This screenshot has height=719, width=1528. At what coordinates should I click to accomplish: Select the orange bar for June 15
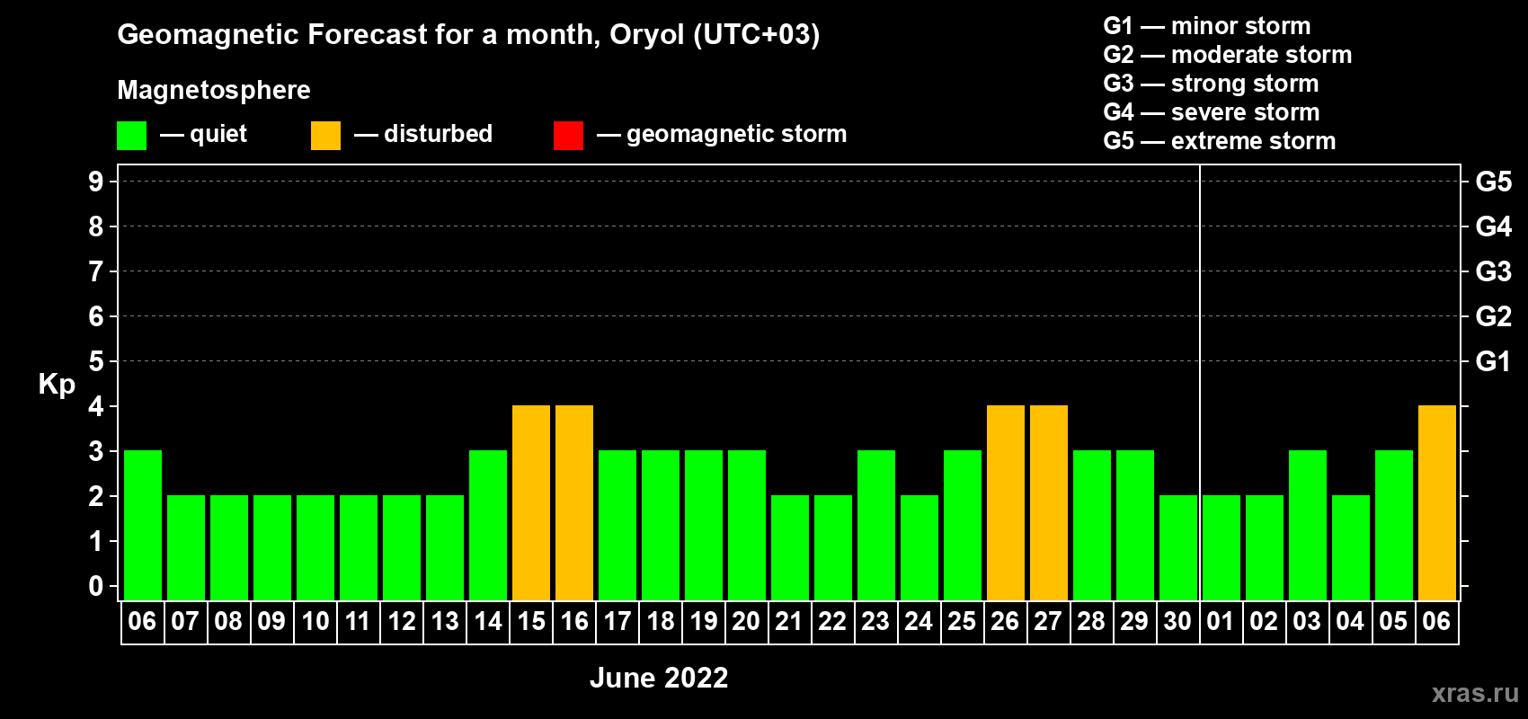(x=531, y=502)
